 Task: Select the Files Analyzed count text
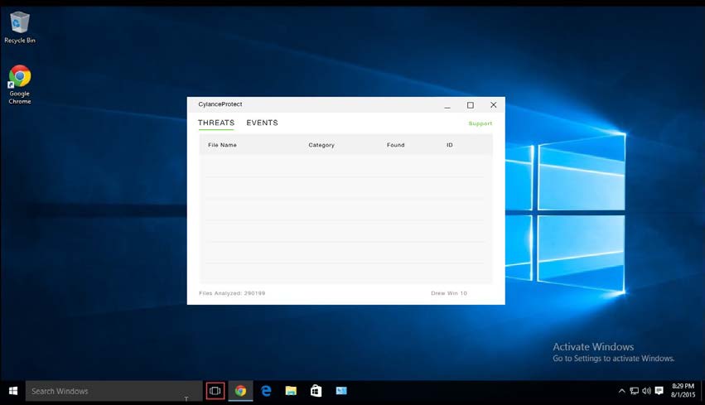click(232, 293)
